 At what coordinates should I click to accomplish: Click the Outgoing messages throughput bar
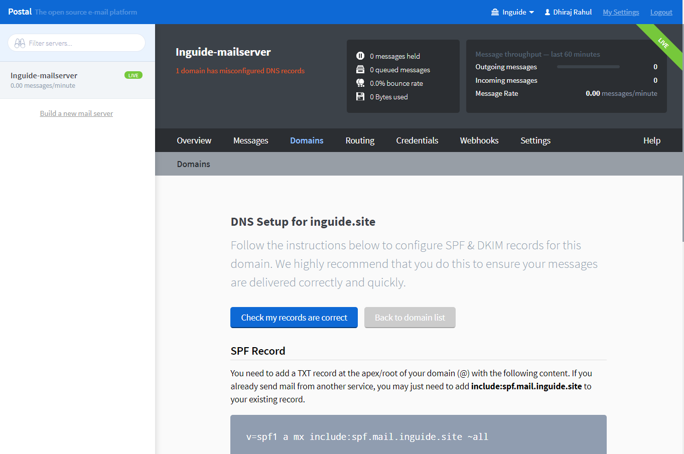coord(588,66)
